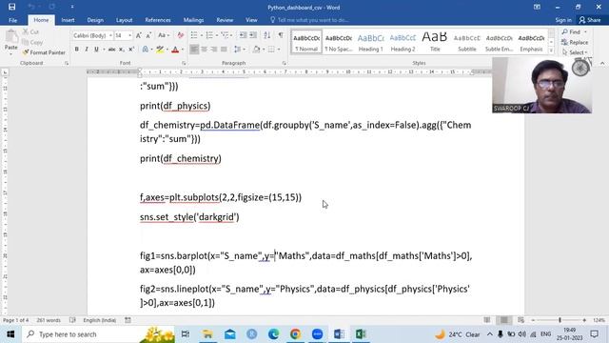Open Chrome from the taskbar
This screenshot has height=343, width=609.
[x=295, y=334]
